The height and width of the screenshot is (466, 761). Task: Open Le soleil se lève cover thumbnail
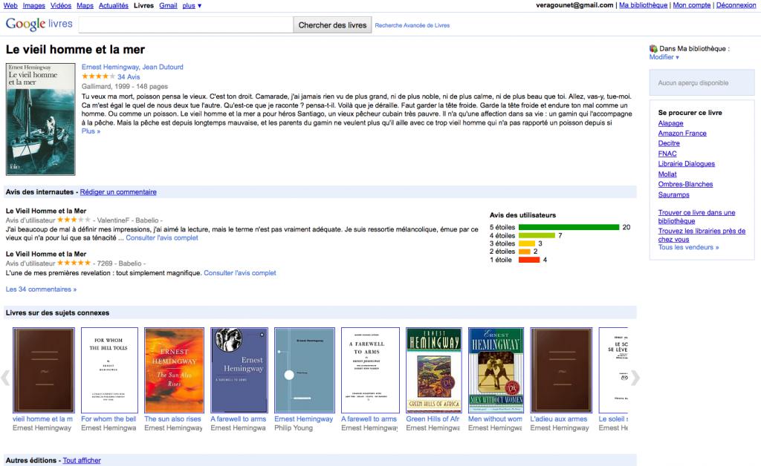613,370
